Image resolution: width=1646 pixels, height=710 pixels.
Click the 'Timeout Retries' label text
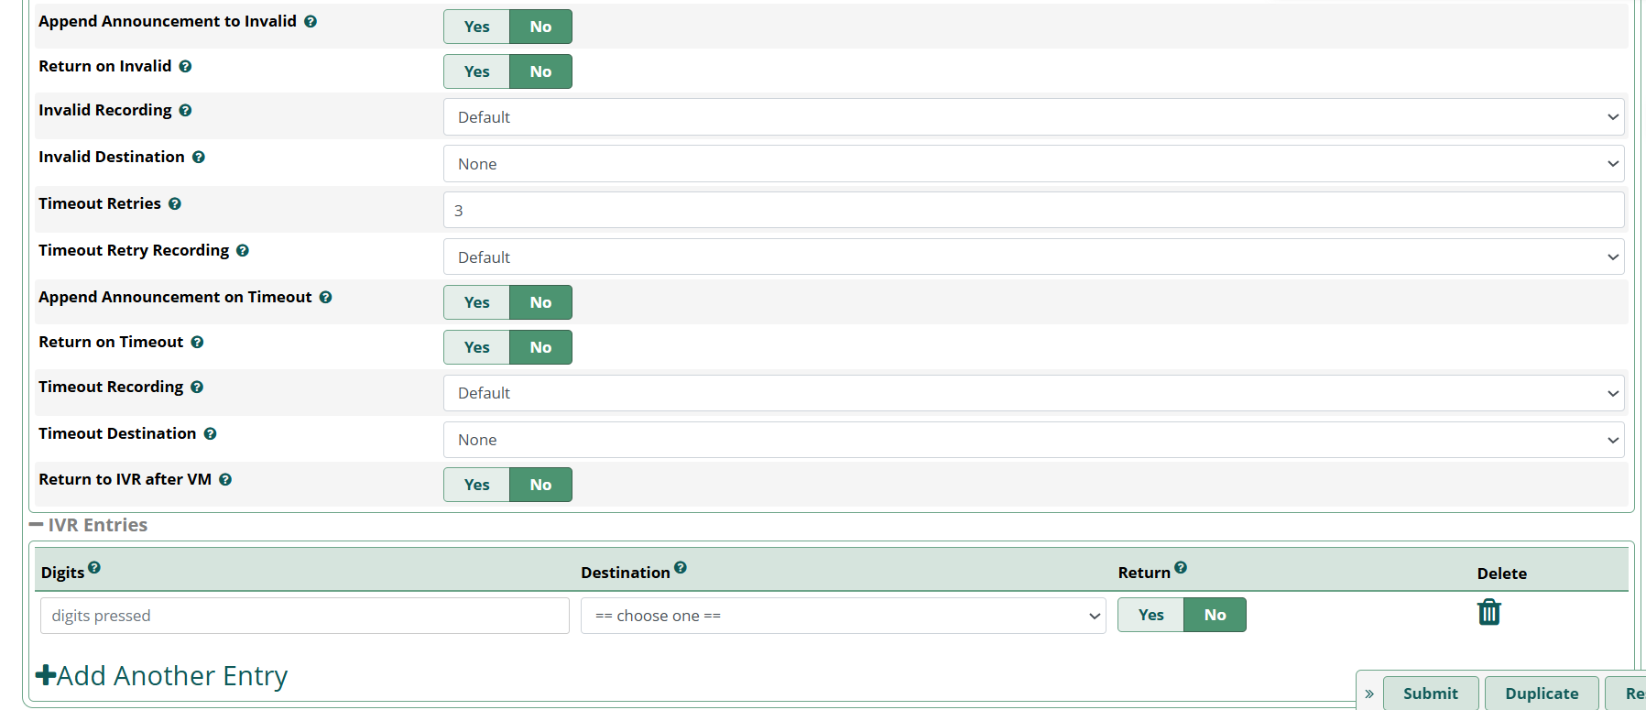pyautogui.click(x=100, y=203)
